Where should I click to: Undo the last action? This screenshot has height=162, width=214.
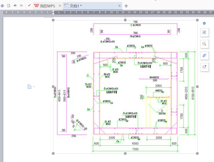tap(15, 6)
